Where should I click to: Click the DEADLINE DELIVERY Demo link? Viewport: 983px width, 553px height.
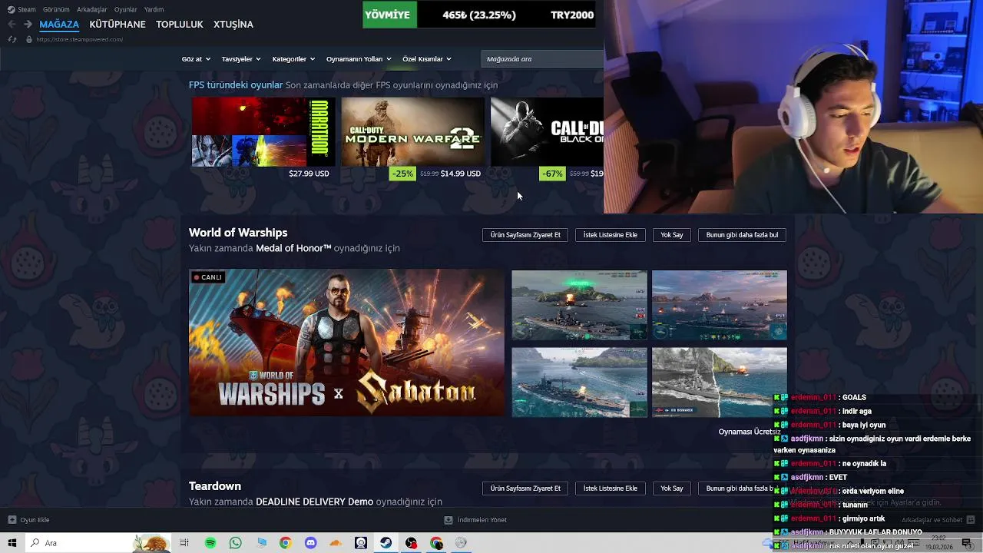pyautogui.click(x=314, y=502)
